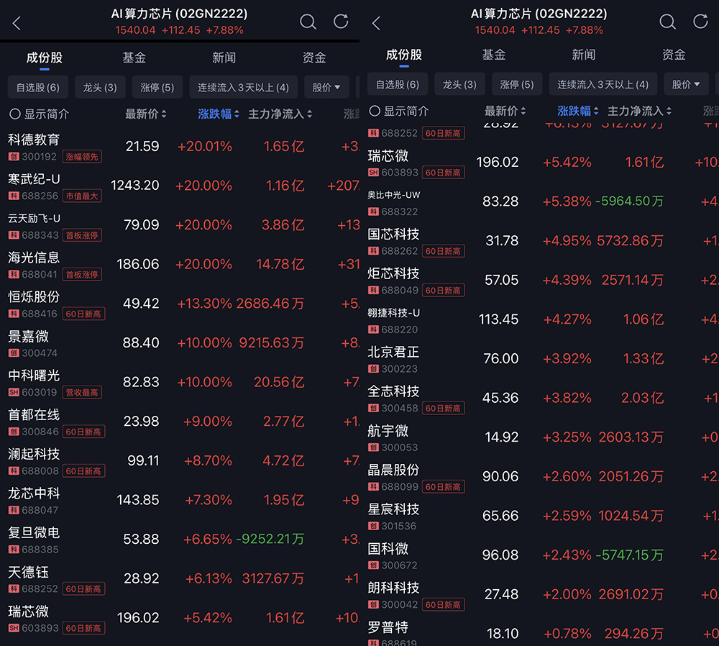The width and height of the screenshot is (719, 646).
Task: Tap the refresh icon on the right screenshot
Action: pos(700,22)
